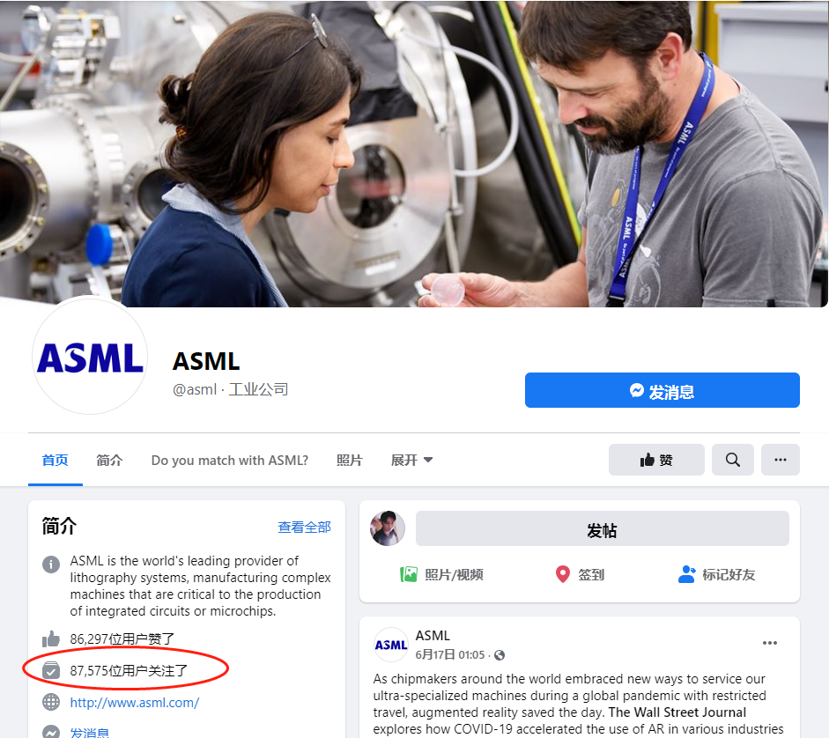Click the user avatar beside 发帖
The height and width of the screenshot is (738, 829).
388,528
